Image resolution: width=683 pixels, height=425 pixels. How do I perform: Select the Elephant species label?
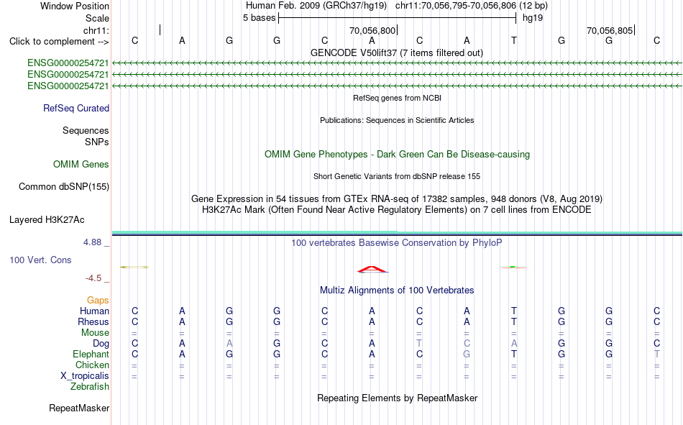point(91,354)
